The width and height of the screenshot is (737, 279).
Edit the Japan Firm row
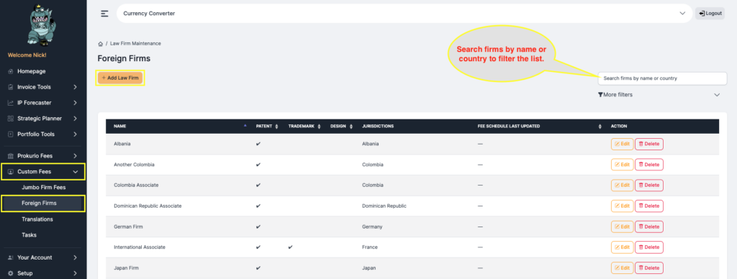pyautogui.click(x=622, y=267)
